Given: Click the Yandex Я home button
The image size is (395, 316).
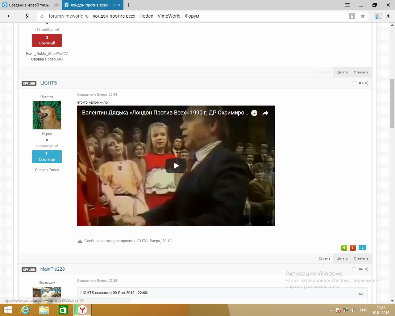Looking at the screenshot, I should [x=27, y=16].
